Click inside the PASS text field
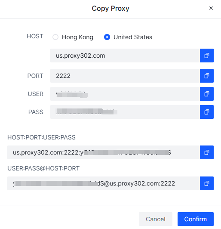 125,112
